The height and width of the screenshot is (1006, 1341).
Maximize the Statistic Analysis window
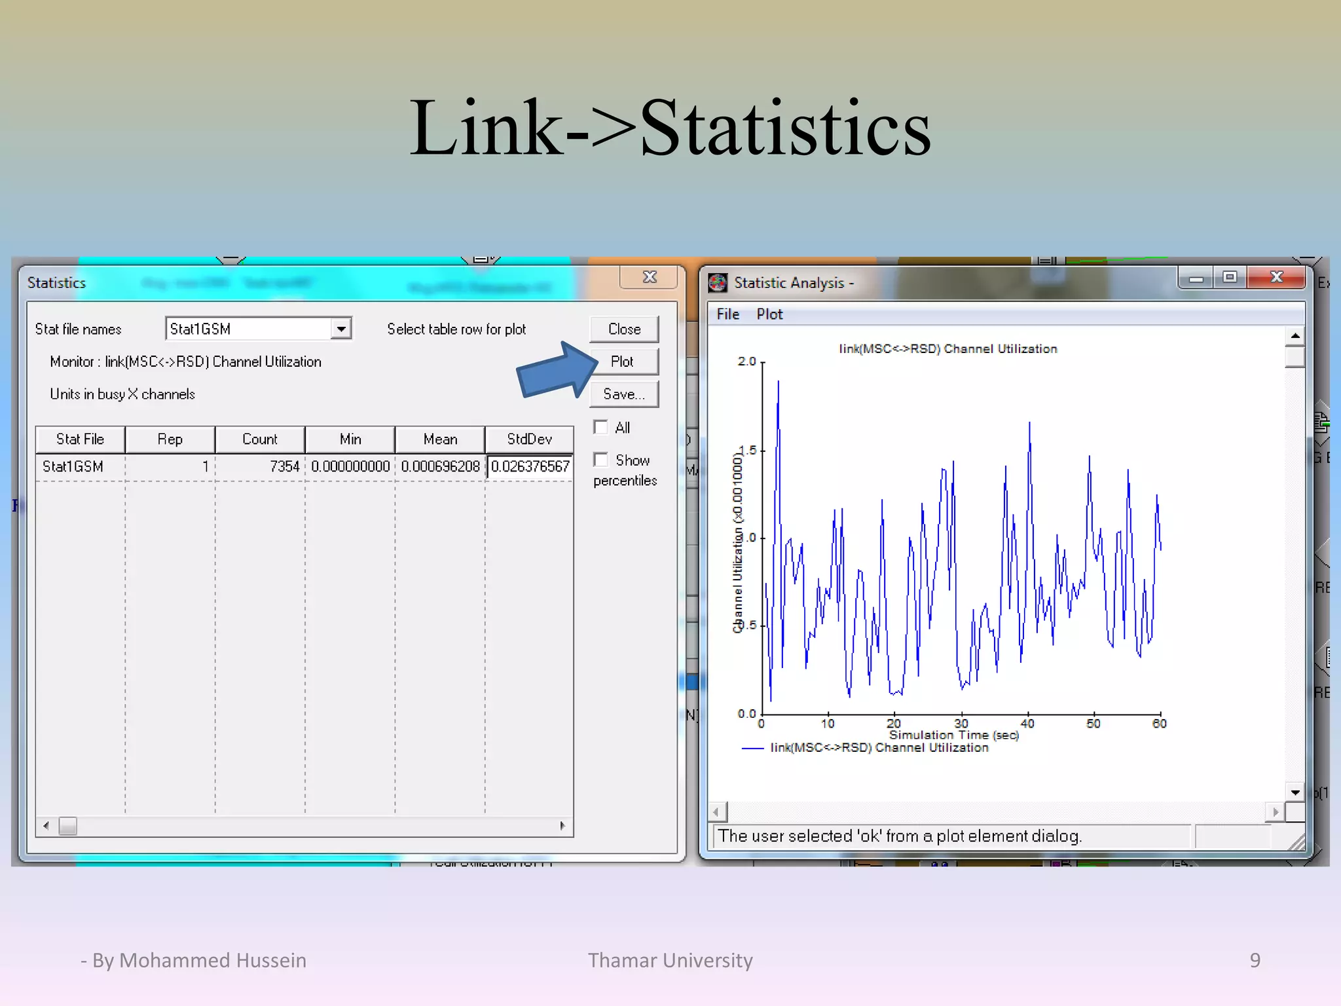[x=1229, y=278]
